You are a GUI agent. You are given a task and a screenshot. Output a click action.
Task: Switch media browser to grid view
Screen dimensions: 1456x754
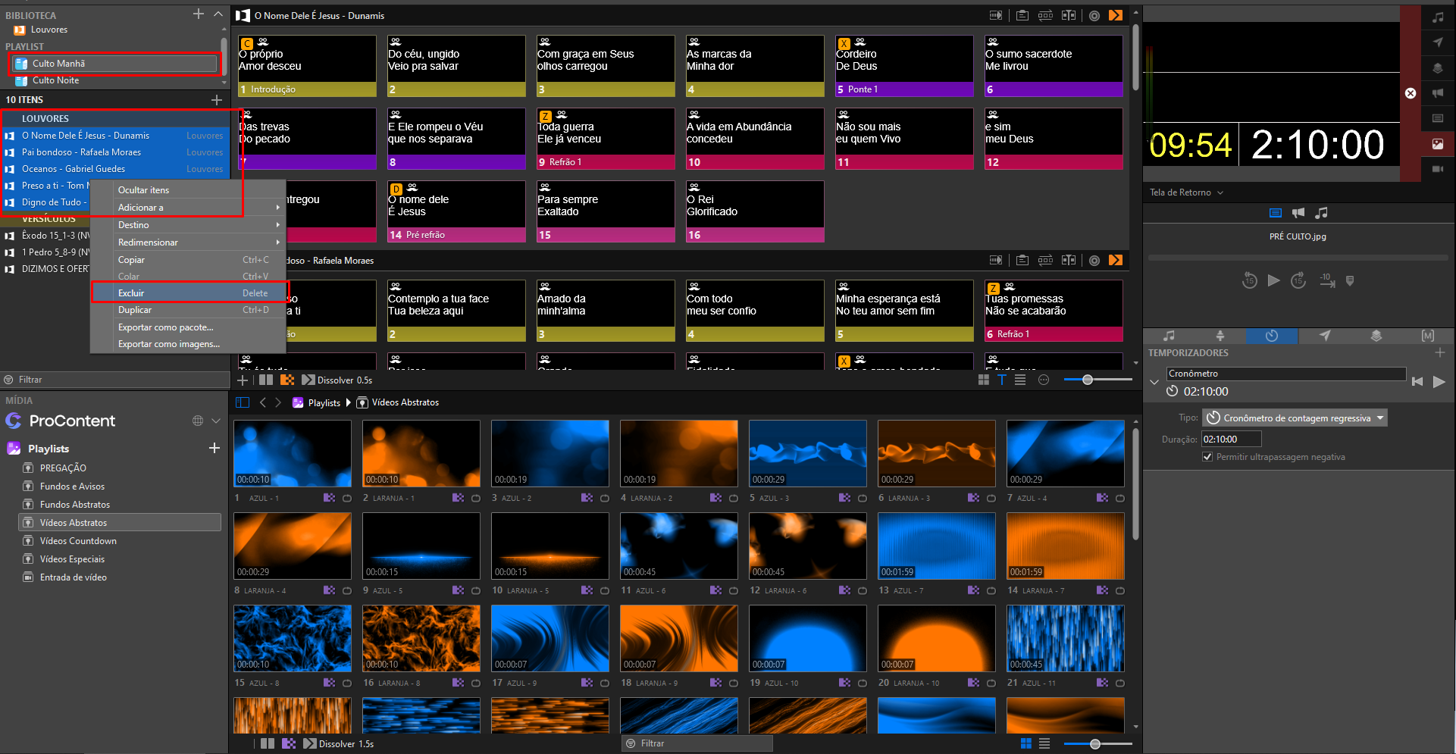[1026, 743]
